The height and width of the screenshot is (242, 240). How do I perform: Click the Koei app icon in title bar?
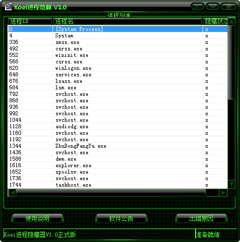pyautogui.click(x=8, y=6)
